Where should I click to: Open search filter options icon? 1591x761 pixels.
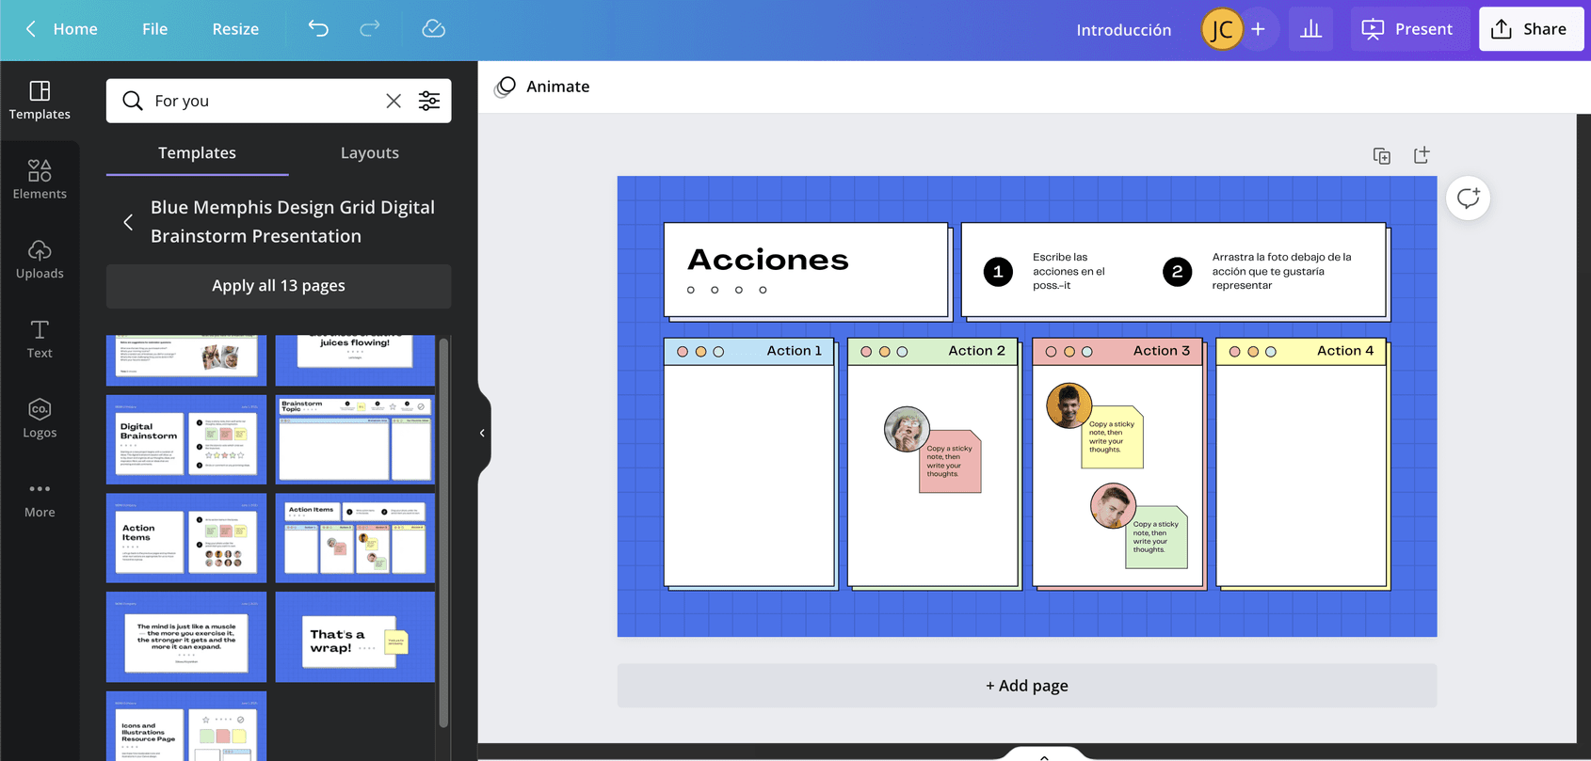click(429, 101)
